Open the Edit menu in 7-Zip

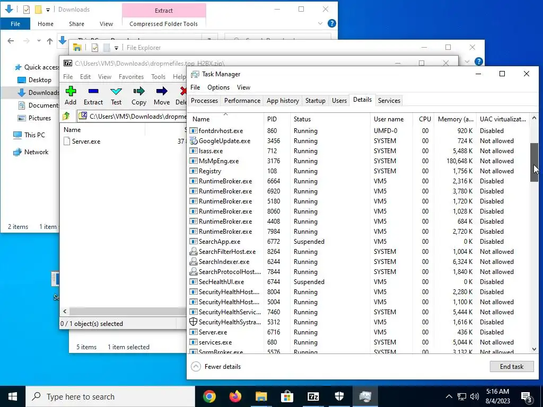click(x=85, y=76)
